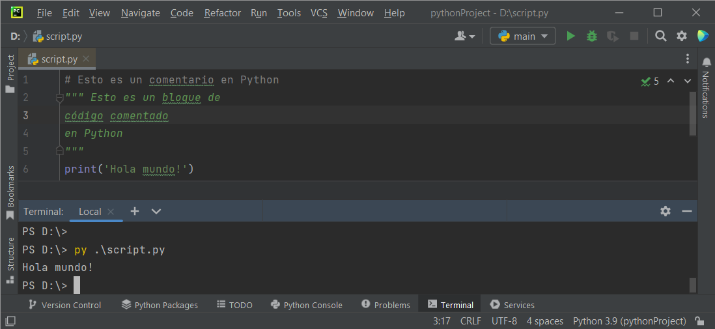This screenshot has width=715, height=329.
Task: Open the Notifications bell panel
Action: pos(706,89)
